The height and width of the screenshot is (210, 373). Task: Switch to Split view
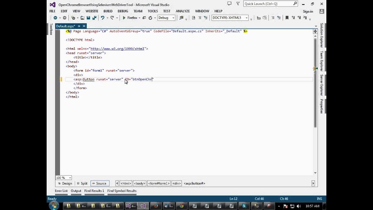(x=82, y=183)
